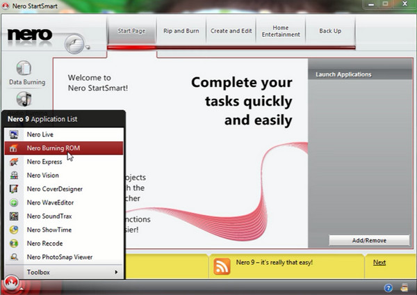
Task: Click the Launch Applications panel header
Action: click(360, 74)
